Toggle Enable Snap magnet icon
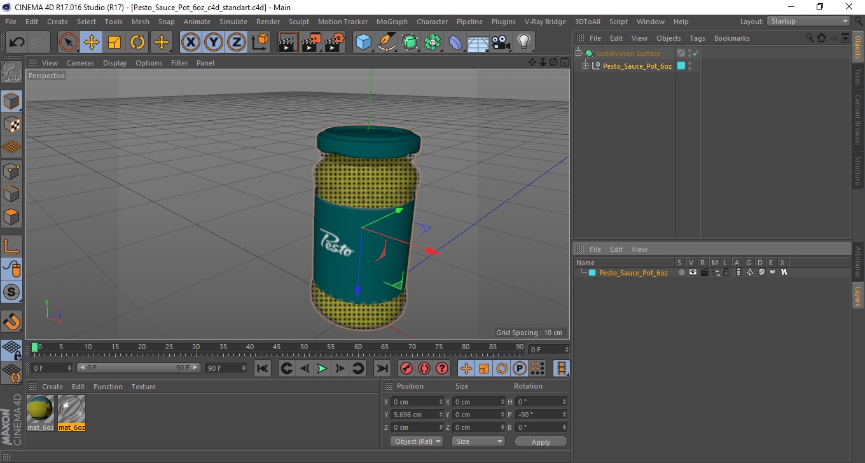 pos(11,321)
